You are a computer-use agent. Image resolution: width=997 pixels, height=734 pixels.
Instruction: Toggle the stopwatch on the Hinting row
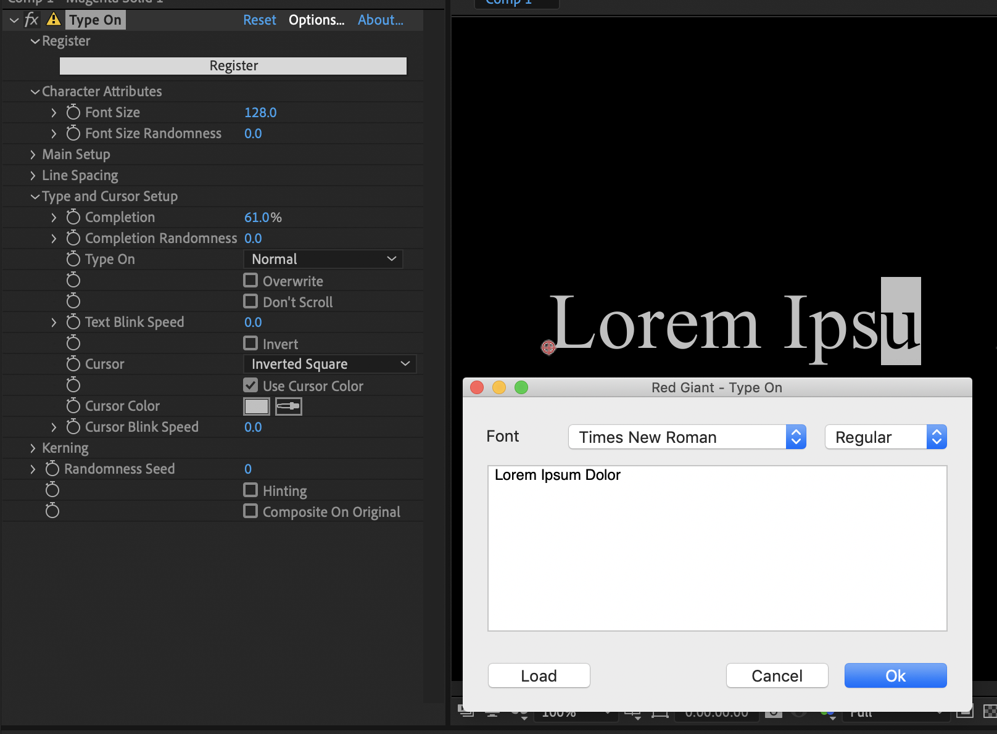click(x=52, y=490)
